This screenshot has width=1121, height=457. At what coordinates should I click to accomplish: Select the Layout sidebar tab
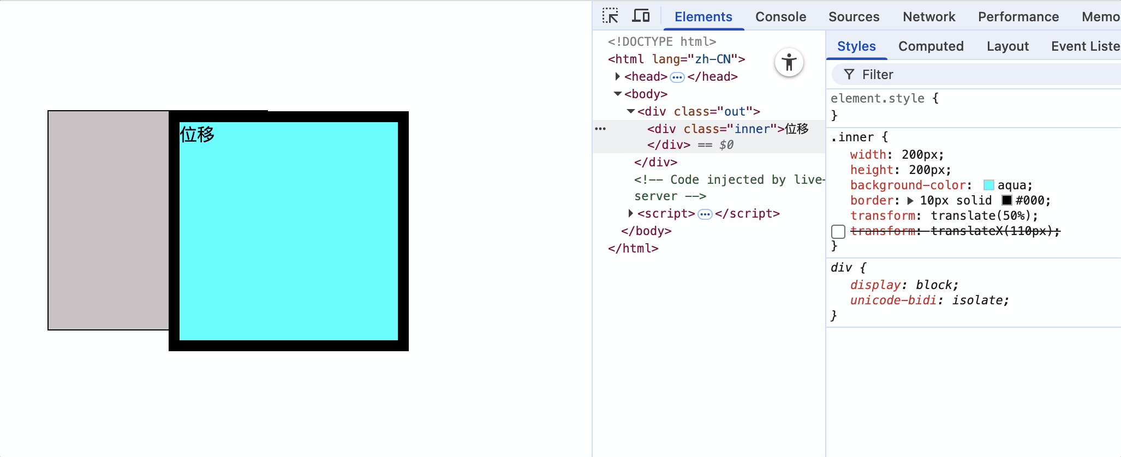1007,46
